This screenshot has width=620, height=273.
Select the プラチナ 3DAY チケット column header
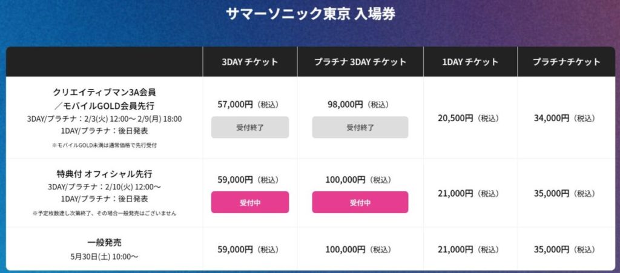click(360, 62)
